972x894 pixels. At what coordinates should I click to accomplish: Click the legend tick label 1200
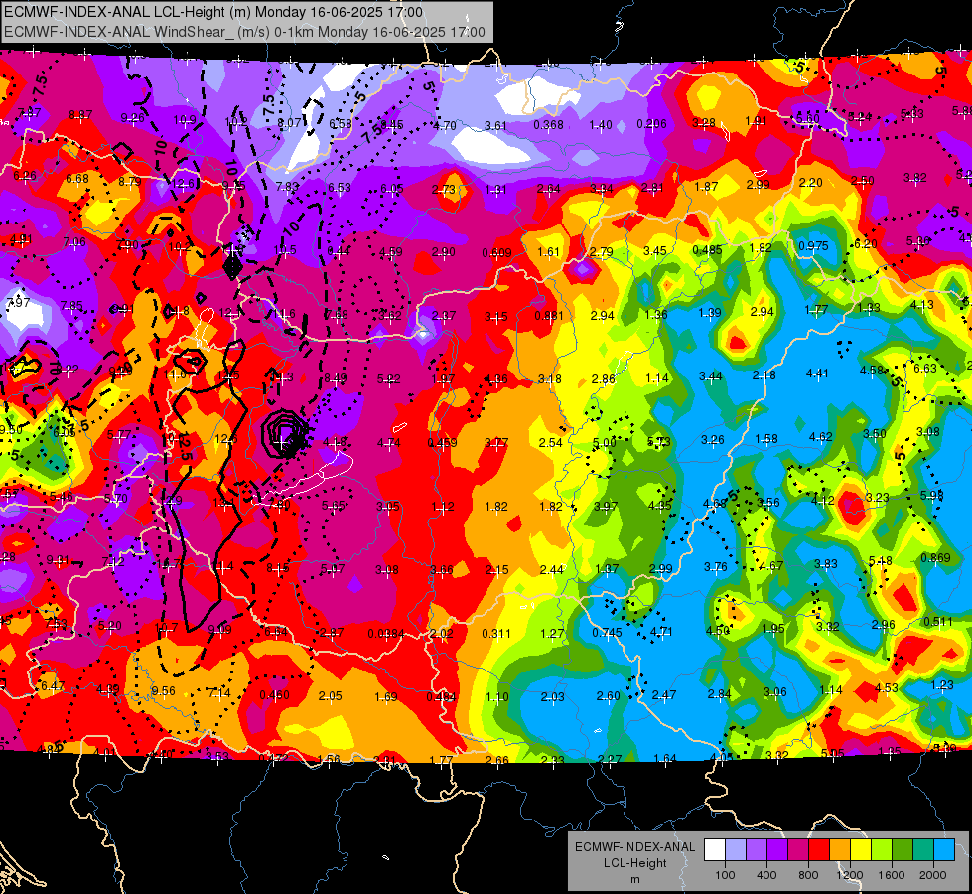850,875
